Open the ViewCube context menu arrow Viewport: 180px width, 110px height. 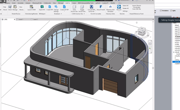[150, 37]
